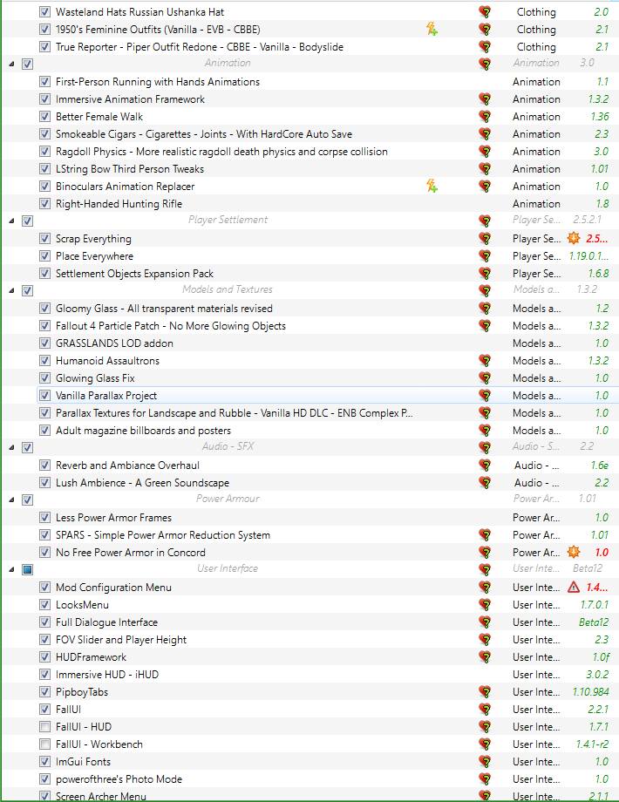Click the heart icon for Ragdoll Physics row

pyautogui.click(x=485, y=152)
